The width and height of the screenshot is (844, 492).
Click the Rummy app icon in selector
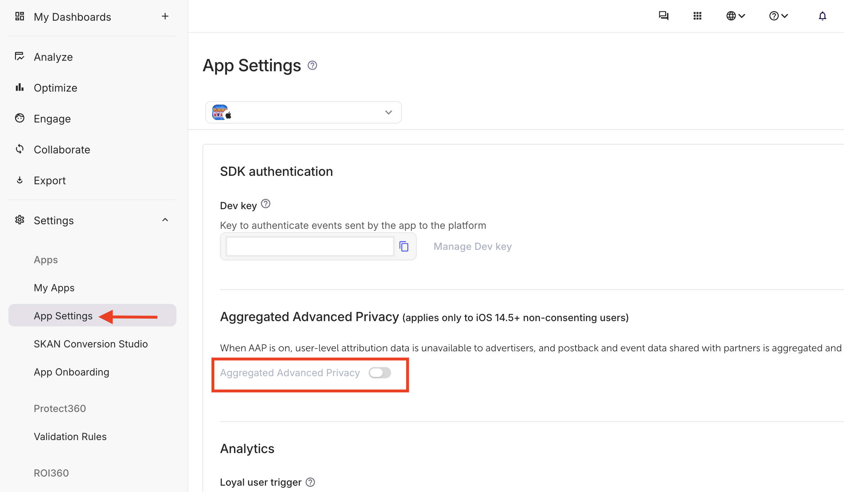[x=220, y=112]
